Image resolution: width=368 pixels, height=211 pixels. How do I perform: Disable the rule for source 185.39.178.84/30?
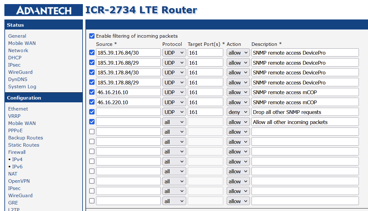[x=92, y=72]
